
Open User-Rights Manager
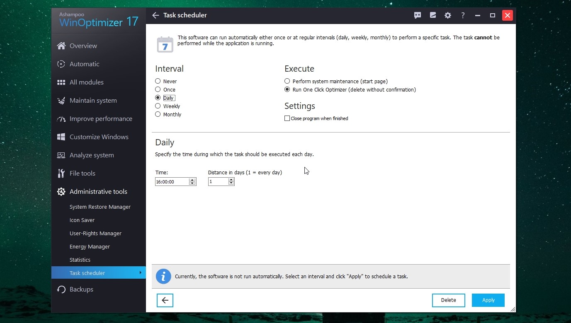(x=95, y=234)
